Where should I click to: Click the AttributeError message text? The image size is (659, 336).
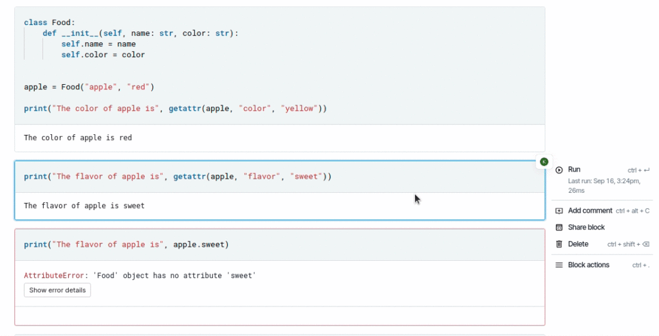[140, 276]
